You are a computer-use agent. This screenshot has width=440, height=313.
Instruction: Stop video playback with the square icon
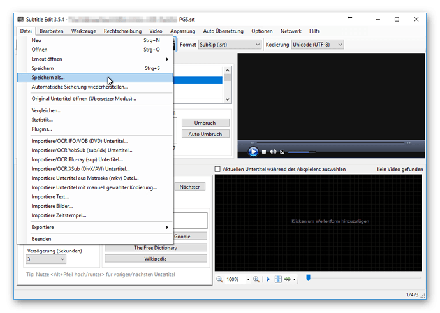tap(264, 152)
